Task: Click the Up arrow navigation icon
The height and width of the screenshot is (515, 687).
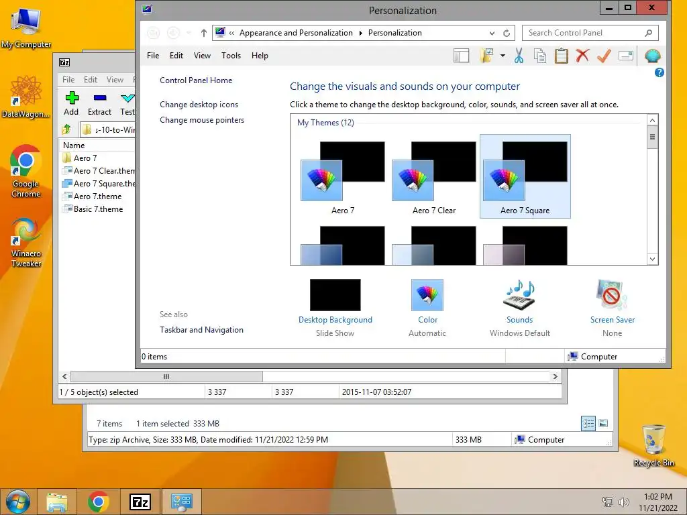Action: pyautogui.click(x=204, y=33)
